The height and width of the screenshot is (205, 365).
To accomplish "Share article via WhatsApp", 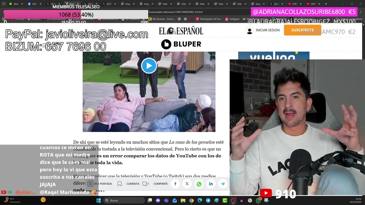I will (x=199, y=184).
